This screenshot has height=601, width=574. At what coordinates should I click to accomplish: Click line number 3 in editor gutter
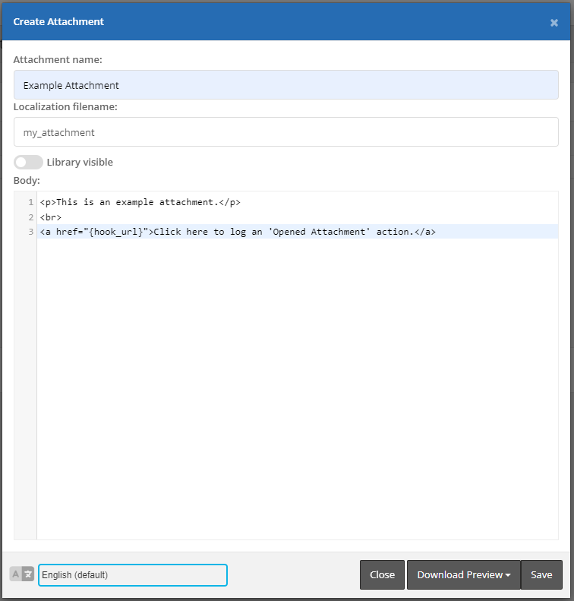point(30,232)
